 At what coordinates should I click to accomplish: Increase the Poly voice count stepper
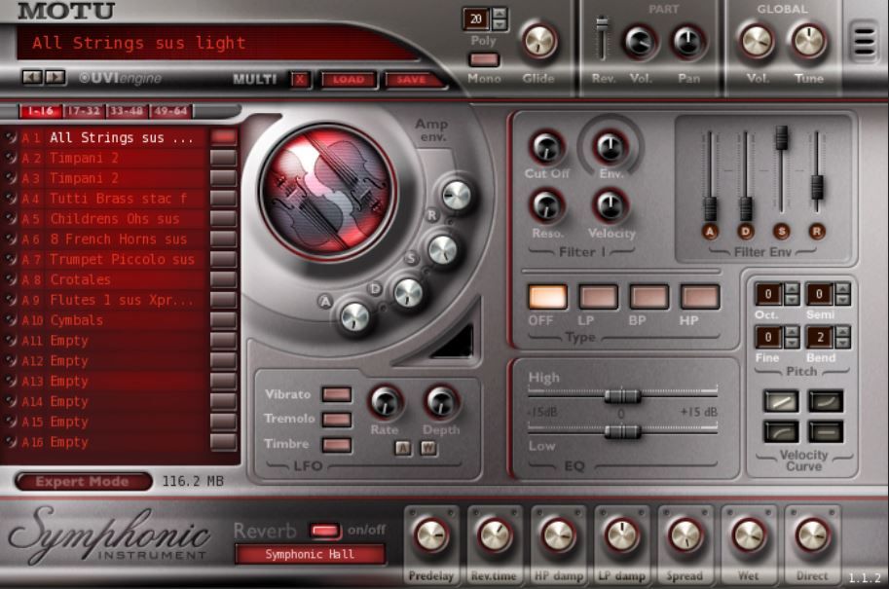[x=499, y=13]
